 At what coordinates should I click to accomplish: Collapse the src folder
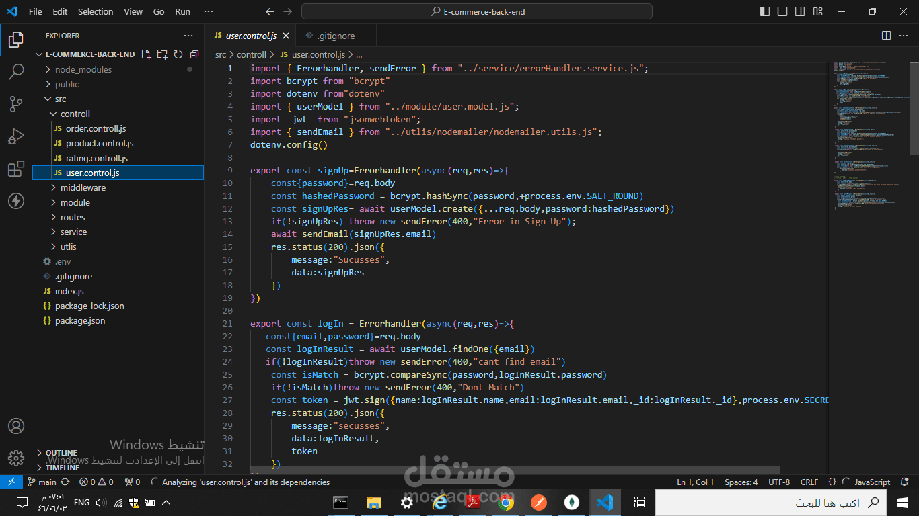(x=118, y=99)
